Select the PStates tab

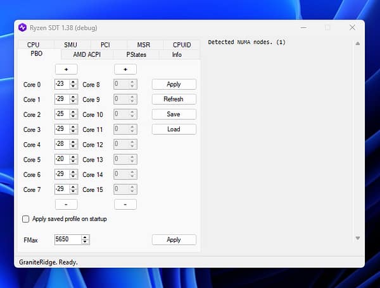pyautogui.click(x=136, y=54)
